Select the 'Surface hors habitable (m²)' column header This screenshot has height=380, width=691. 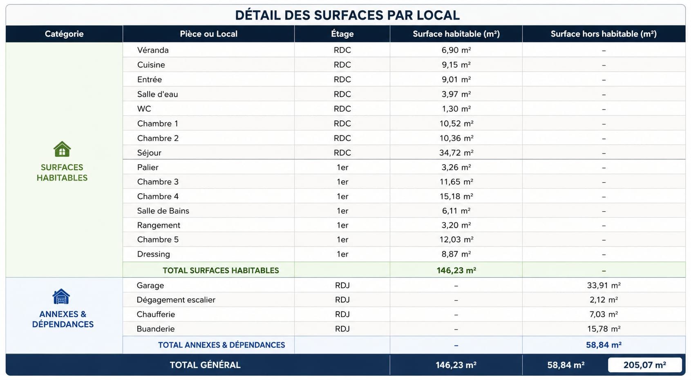(x=604, y=34)
